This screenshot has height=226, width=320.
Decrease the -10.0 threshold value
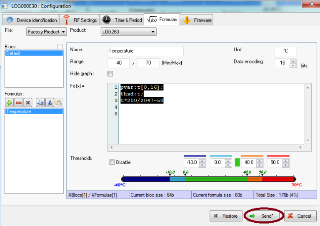(202, 165)
